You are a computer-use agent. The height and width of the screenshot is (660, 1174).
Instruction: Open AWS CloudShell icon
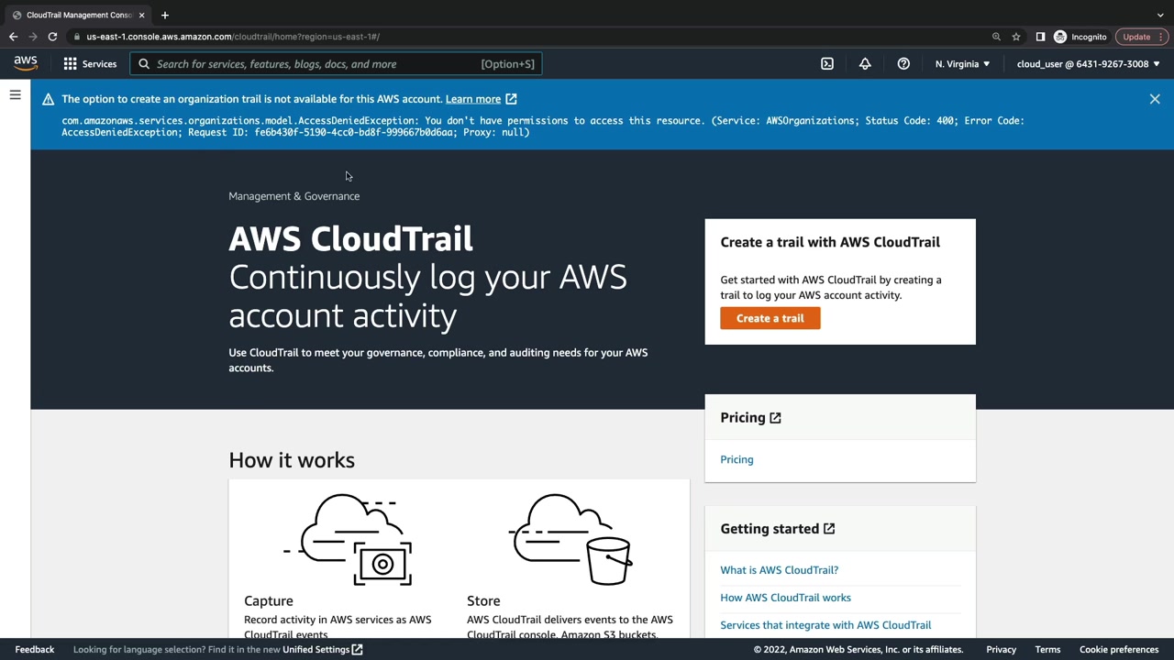(x=827, y=64)
